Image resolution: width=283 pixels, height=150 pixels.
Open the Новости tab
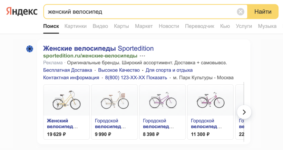click(169, 26)
